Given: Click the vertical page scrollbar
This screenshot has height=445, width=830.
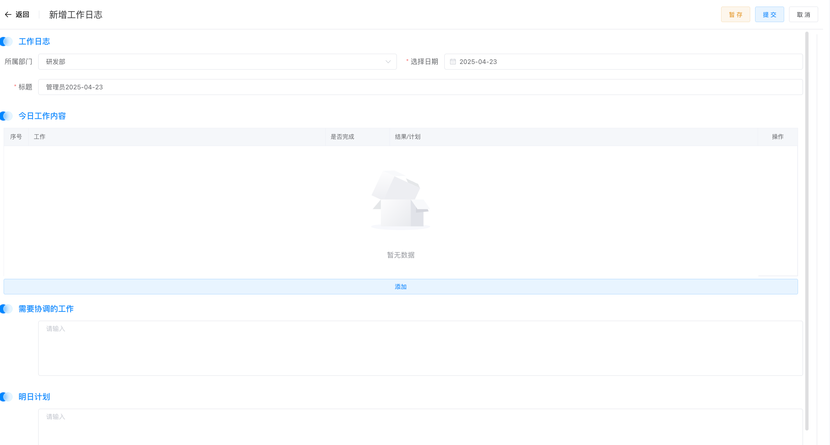Looking at the screenshot, I should pos(807,231).
